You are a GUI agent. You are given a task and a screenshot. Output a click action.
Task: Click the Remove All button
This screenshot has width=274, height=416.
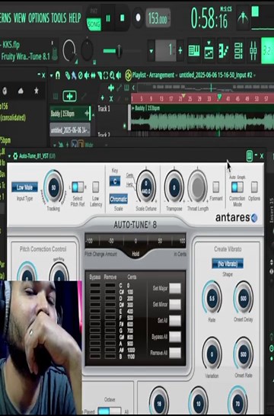click(x=175, y=353)
